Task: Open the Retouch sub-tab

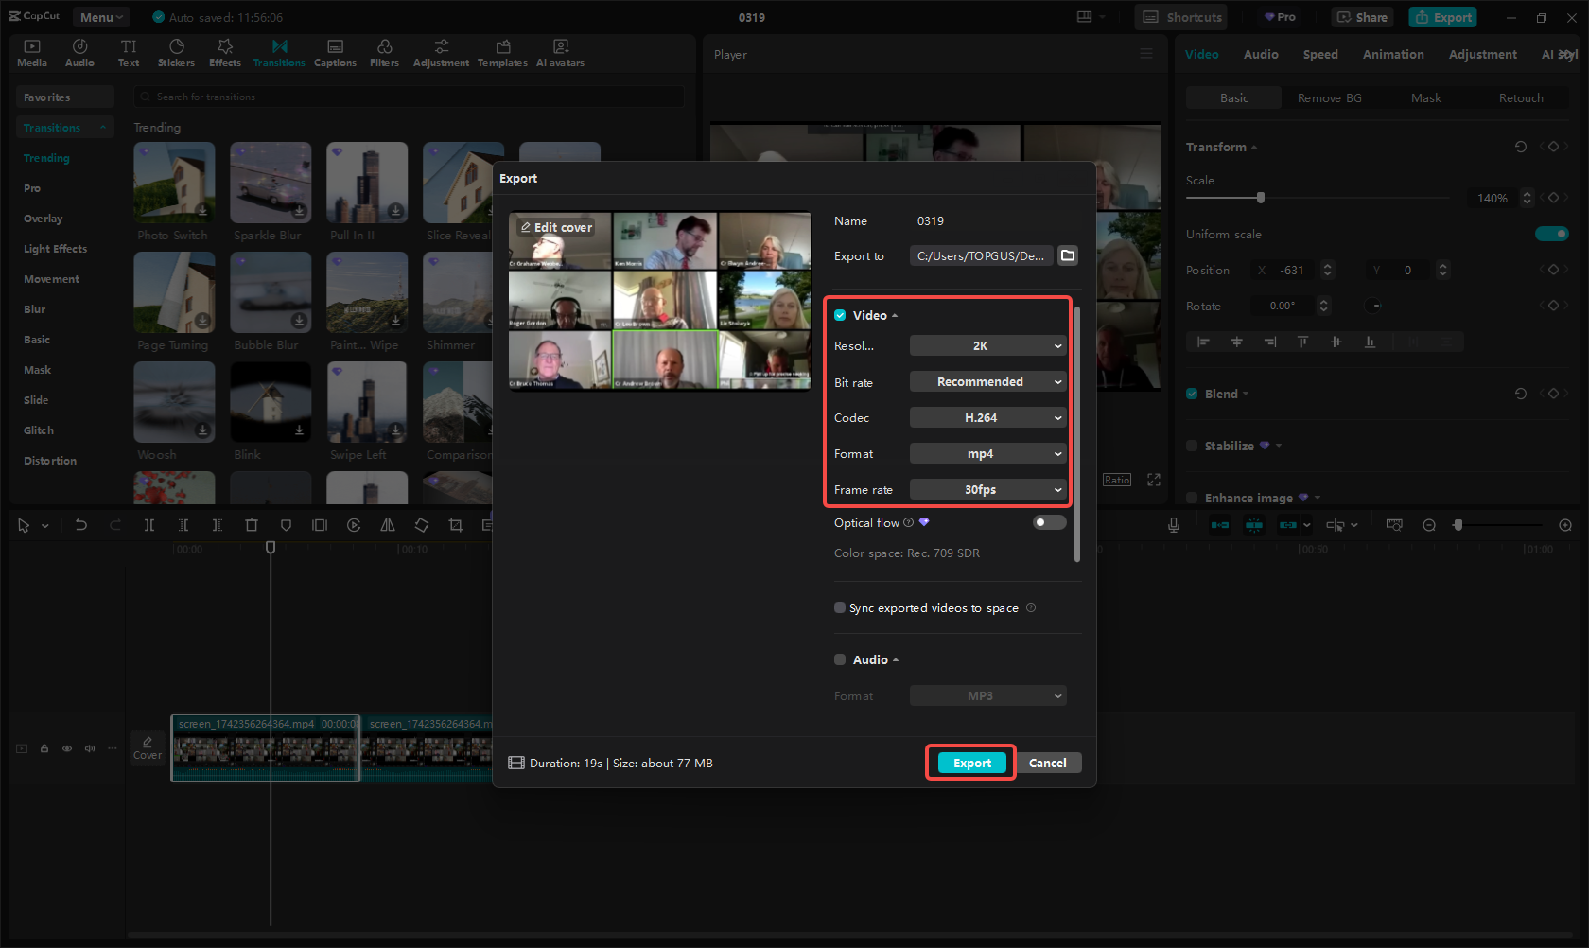Action: [x=1521, y=97]
